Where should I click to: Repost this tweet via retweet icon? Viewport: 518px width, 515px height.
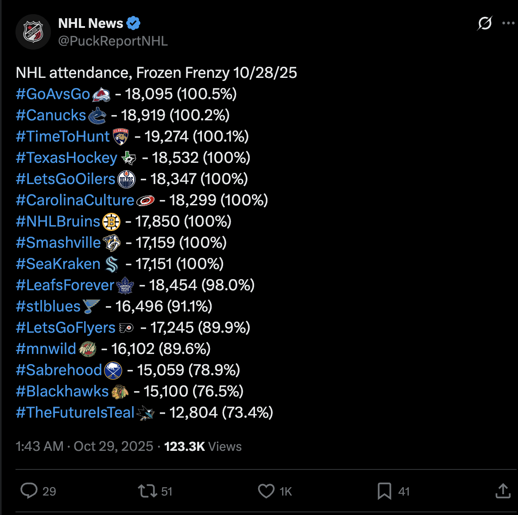point(147,491)
